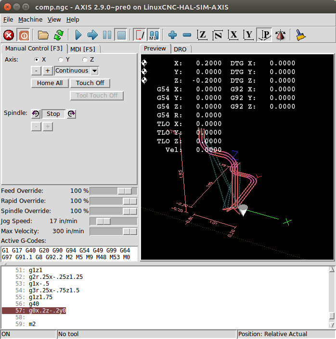
Task: Start the spindle clockwise
Action: [x=71, y=113]
